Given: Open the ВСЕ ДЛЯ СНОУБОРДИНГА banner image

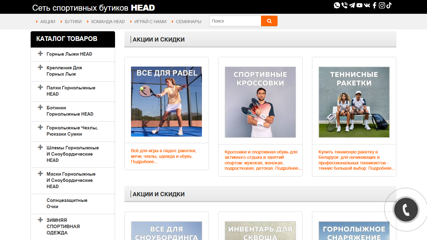Looking at the screenshot, I should click(166, 231).
